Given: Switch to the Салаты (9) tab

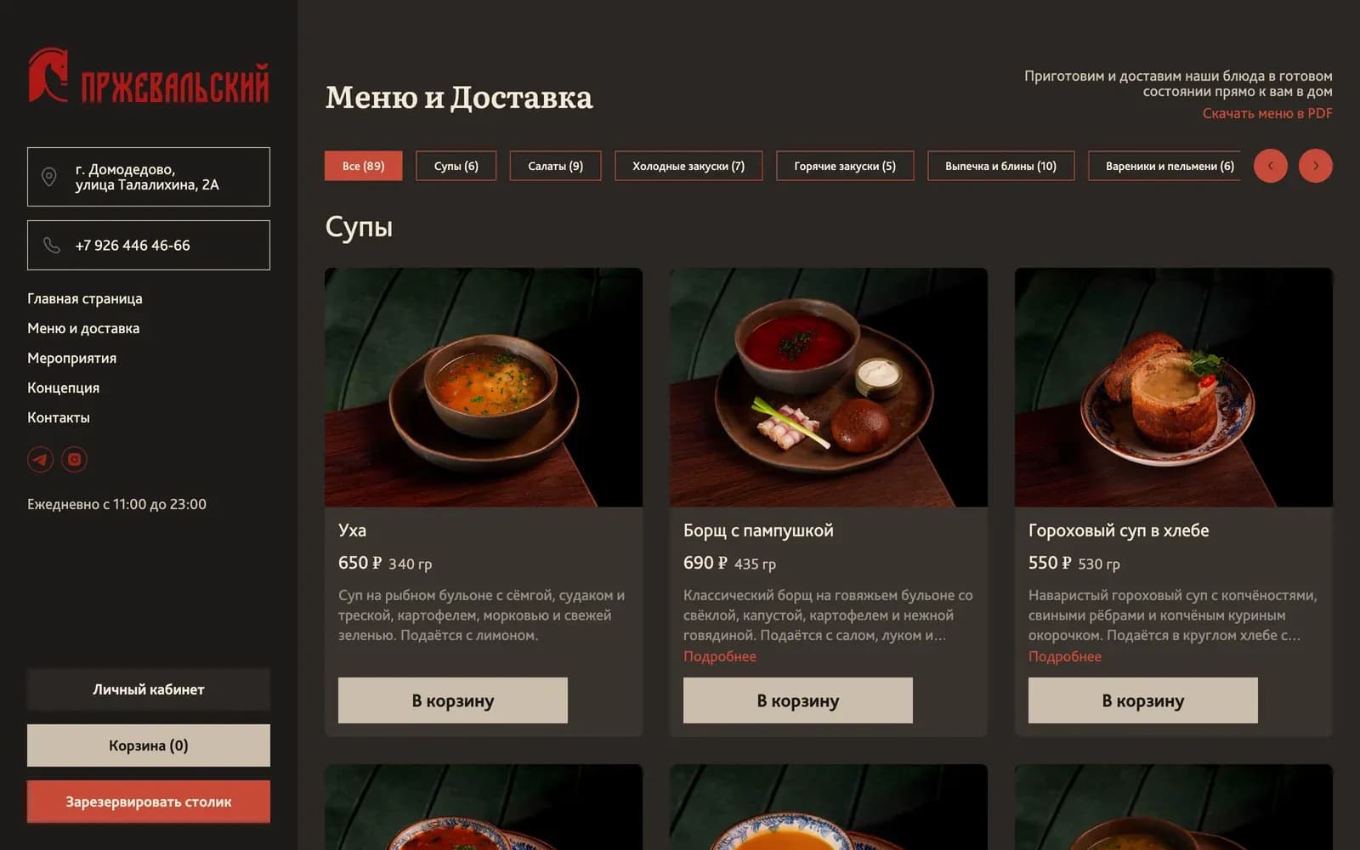Looking at the screenshot, I should tap(556, 166).
